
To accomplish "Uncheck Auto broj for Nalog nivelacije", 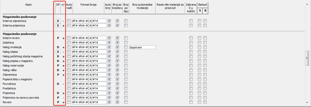I will [x=109, y=47].
